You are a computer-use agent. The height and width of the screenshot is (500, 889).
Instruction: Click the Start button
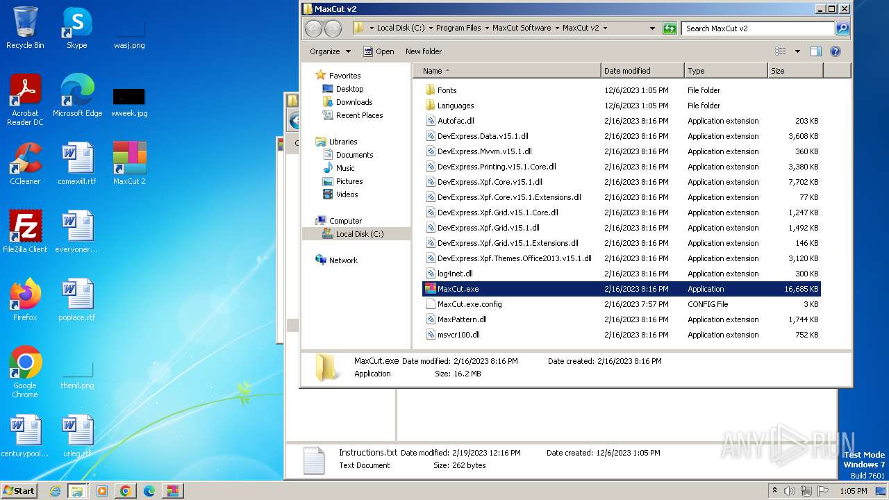pos(19,491)
